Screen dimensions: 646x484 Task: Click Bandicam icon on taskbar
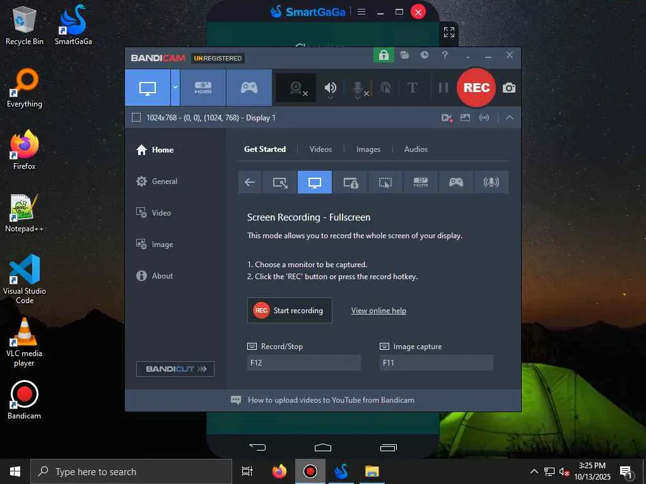tap(310, 471)
